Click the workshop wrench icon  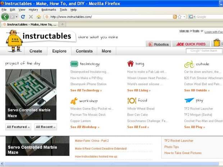[x=74, y=101]
